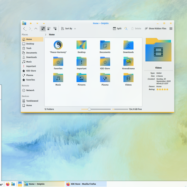The image size is (187, 187).
Task: Expand the breadcrumb chevron before Home
Action: (46, 35)
